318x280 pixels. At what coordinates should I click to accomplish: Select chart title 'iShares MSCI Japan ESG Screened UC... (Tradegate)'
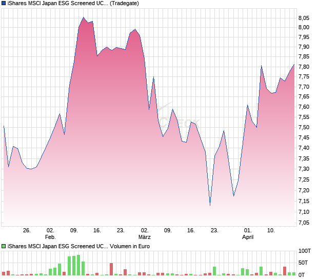click(x=73, y=3)
